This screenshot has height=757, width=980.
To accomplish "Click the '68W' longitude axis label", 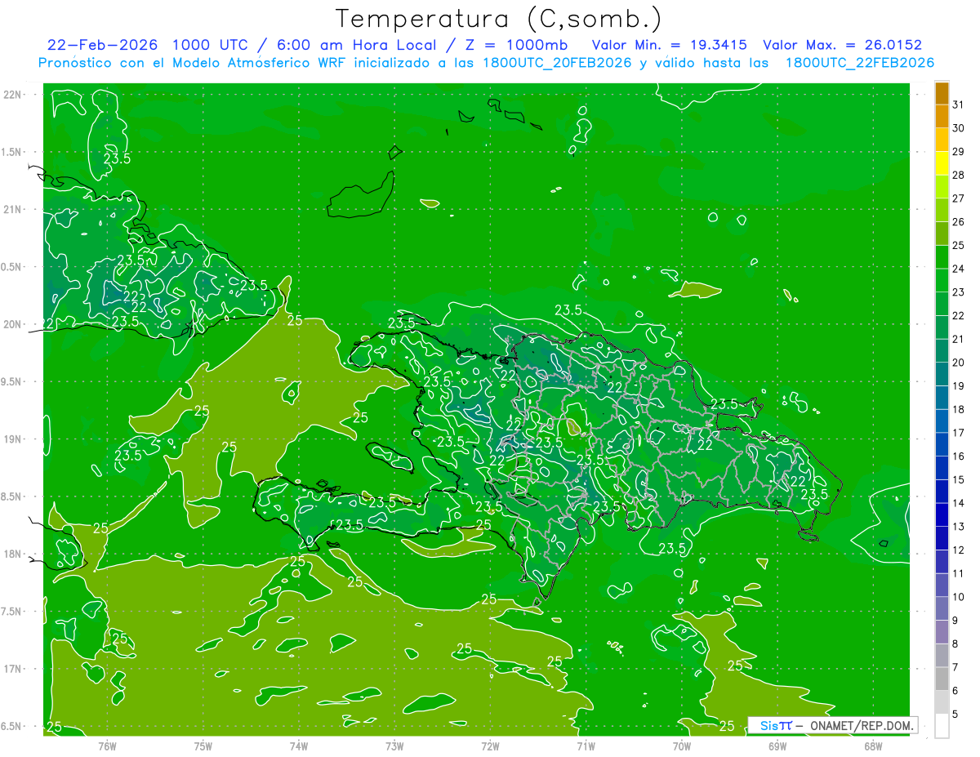I will coord(873,746).
